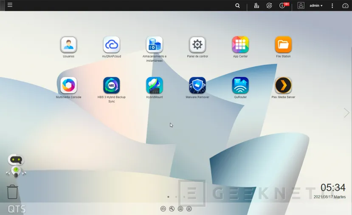Launch Multimedia Console
Viewport: 352px width, 215px height.
(68, 85)
